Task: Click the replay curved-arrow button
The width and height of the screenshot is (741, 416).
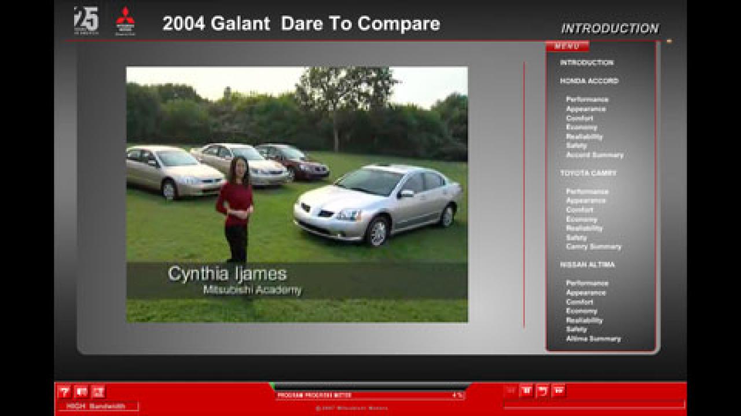Action: tap(542, 391)
